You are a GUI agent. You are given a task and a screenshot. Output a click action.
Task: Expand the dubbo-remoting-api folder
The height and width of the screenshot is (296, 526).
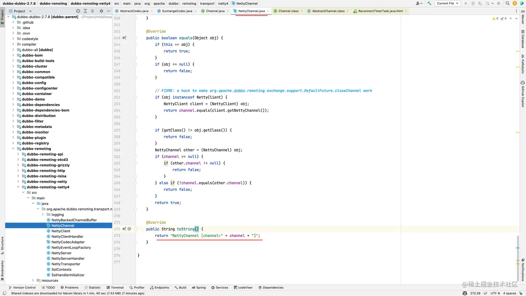coord(18,154)
